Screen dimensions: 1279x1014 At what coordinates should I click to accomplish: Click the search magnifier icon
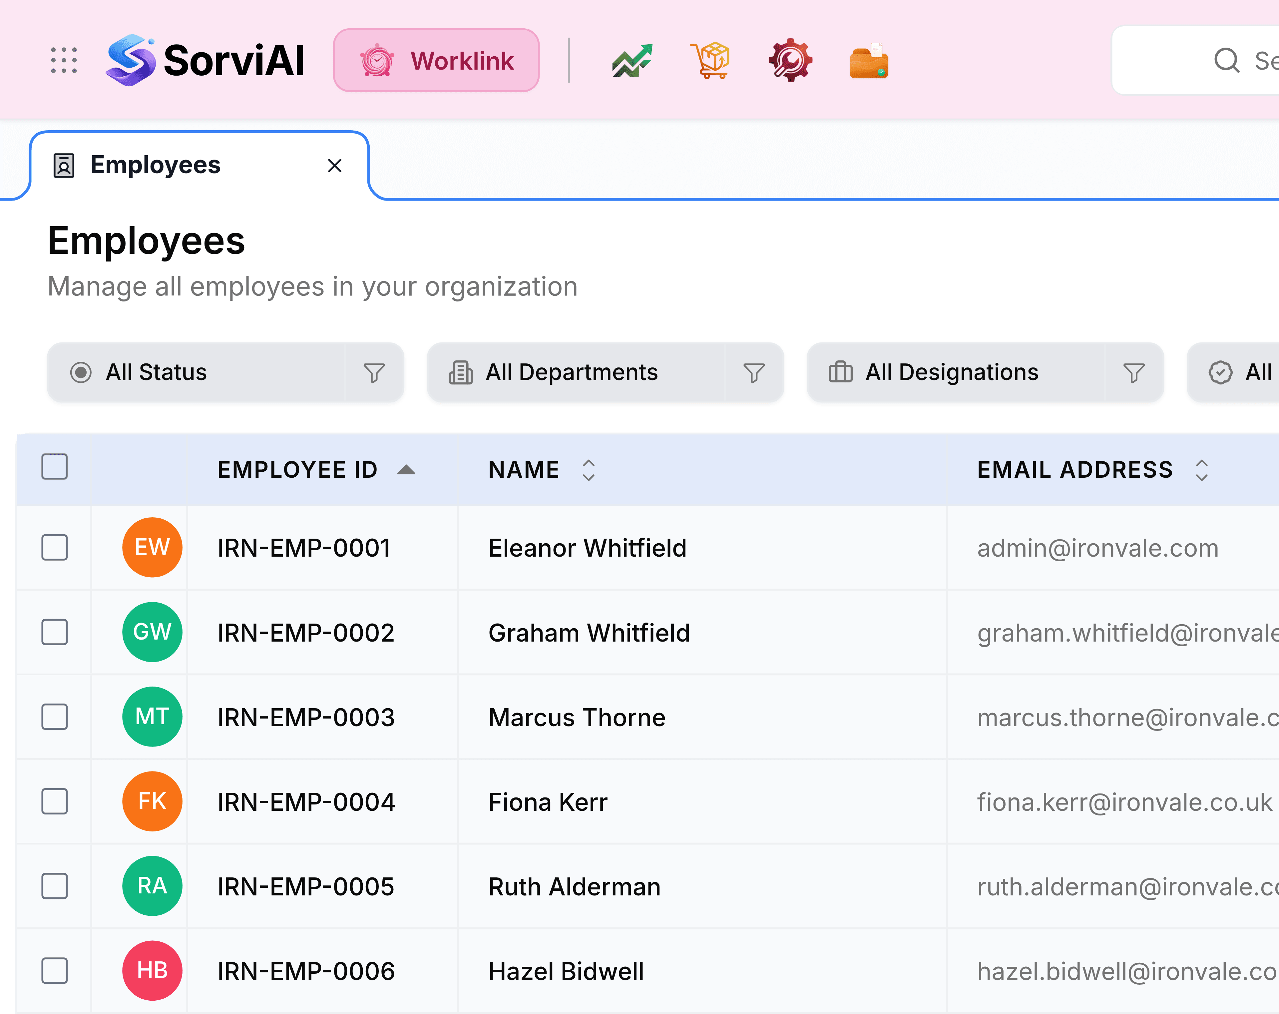[x=1226, y=60]
